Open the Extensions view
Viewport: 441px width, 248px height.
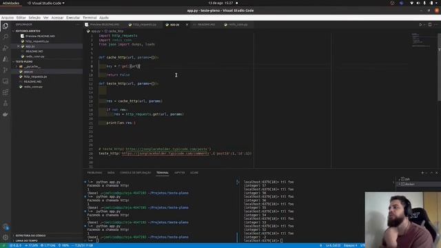[x=6, y=92]
